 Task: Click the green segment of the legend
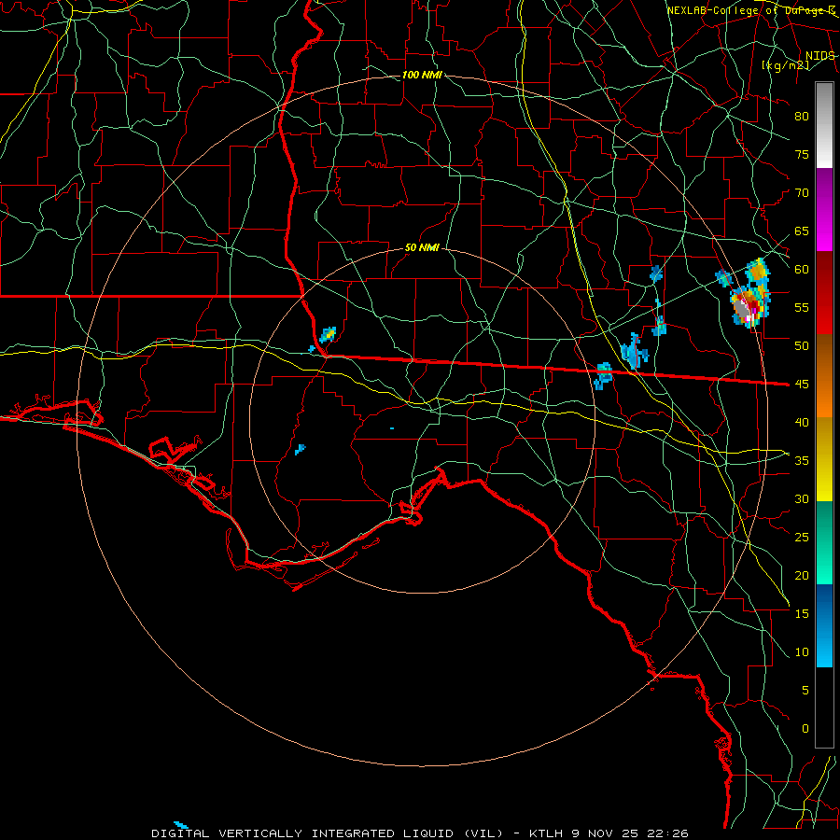824,542
